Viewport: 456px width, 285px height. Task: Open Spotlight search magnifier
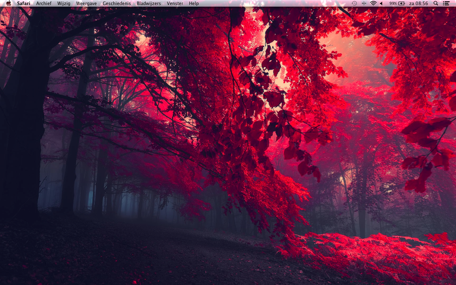click(x=436, y=3)
